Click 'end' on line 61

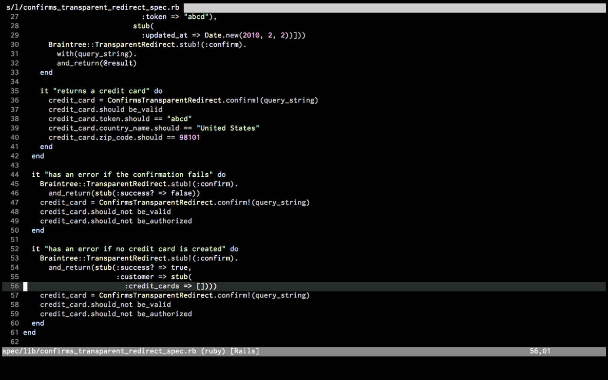pos(30,333)
